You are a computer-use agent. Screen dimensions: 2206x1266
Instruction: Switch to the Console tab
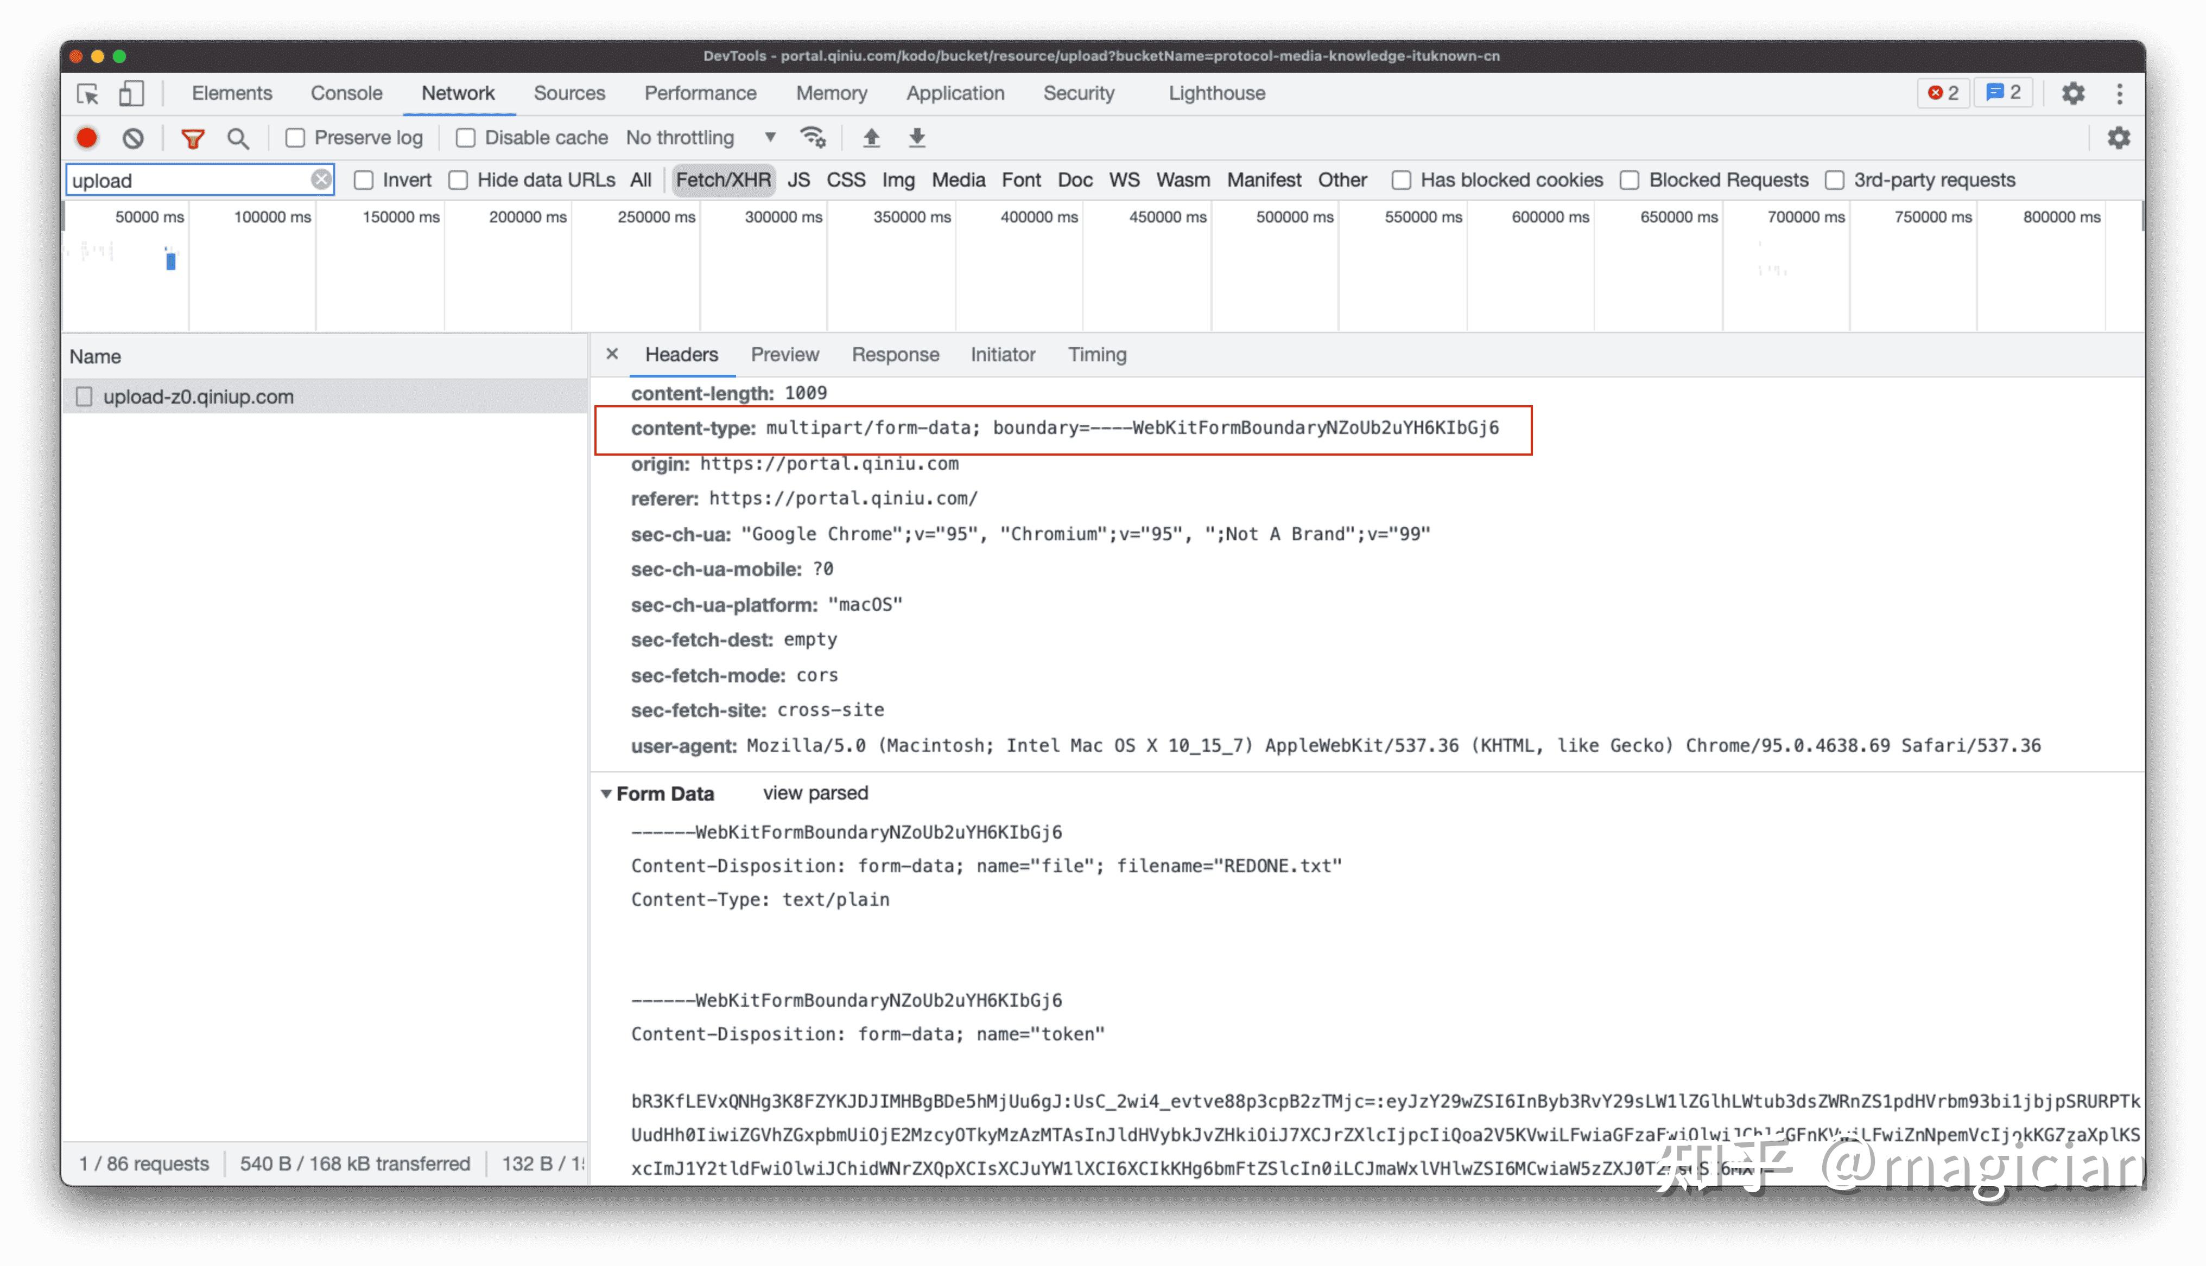346,94
